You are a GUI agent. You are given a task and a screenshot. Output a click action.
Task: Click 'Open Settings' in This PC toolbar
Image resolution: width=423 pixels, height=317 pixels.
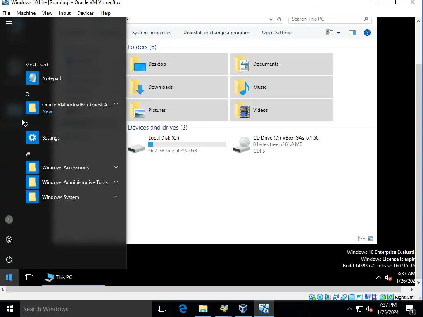click(x=277, y=33)
